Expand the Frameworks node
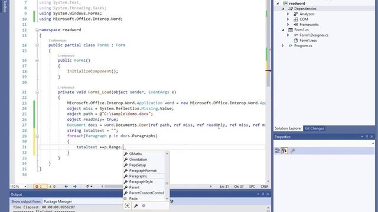The height and width of the screenshot is (212, 378). [288, 25]
